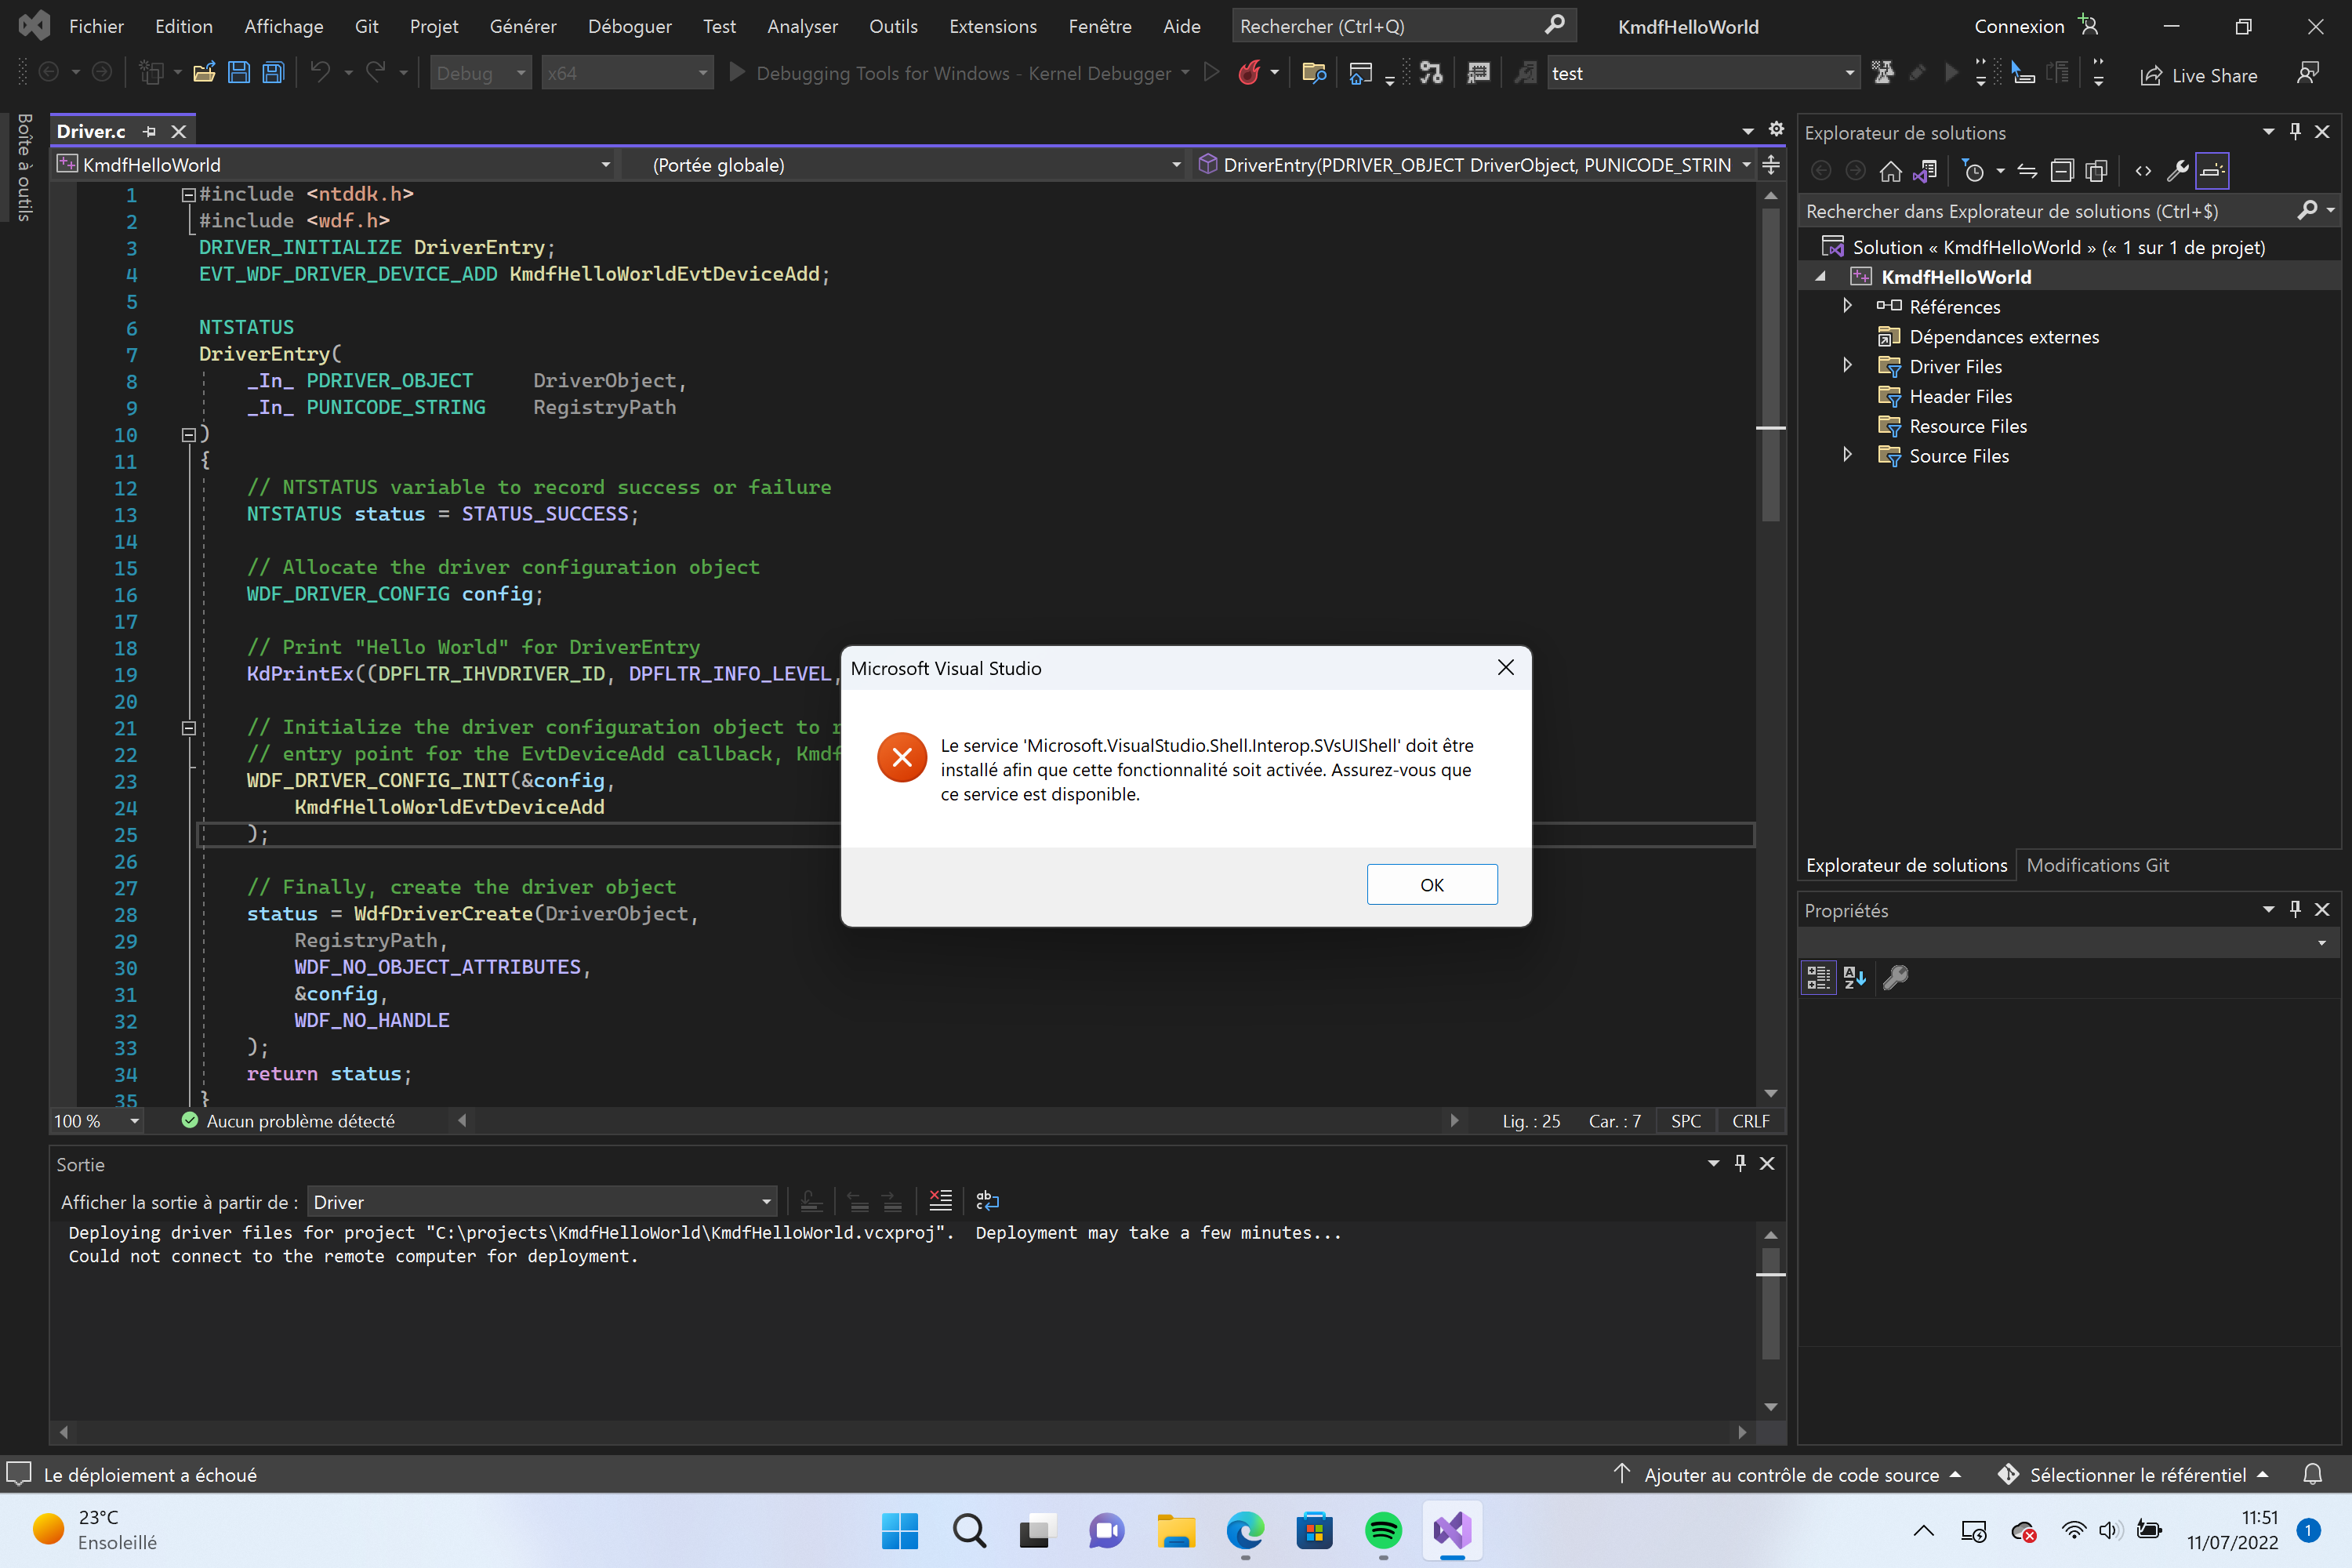The height and width of the screenshot is (1568, 2352).
Task: Open the key icon in Propriétés panel
Action: click(x=1896, y=978)
